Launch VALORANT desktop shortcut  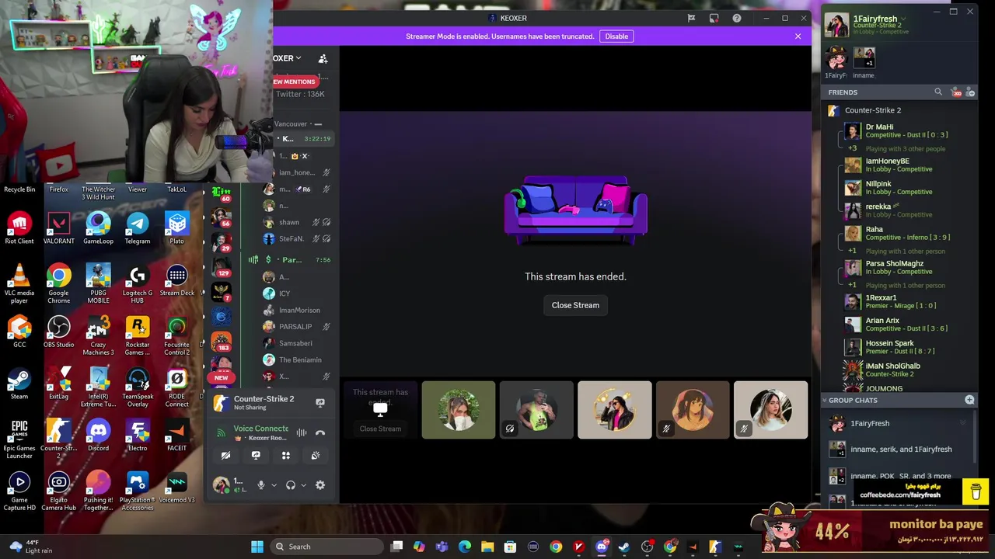point(58,228)
